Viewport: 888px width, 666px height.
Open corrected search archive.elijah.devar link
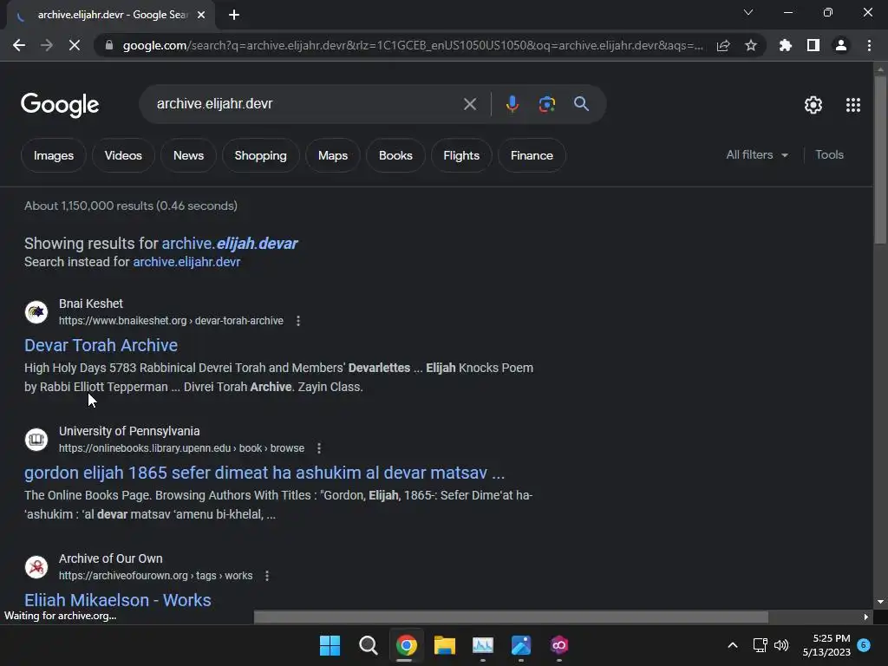230,244
